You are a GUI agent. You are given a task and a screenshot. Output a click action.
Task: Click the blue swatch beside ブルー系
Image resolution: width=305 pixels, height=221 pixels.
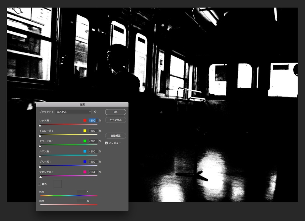[85, 162]
